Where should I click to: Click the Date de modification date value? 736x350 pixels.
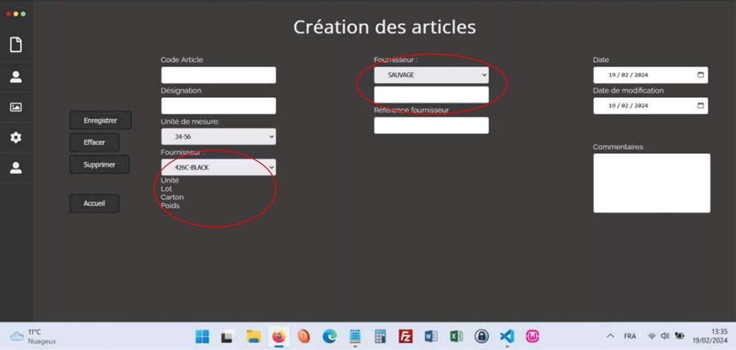click(628, 105)
